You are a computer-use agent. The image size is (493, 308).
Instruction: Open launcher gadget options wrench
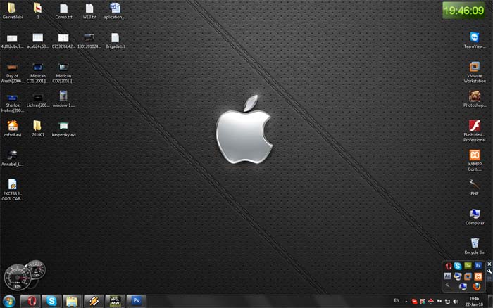489,271
